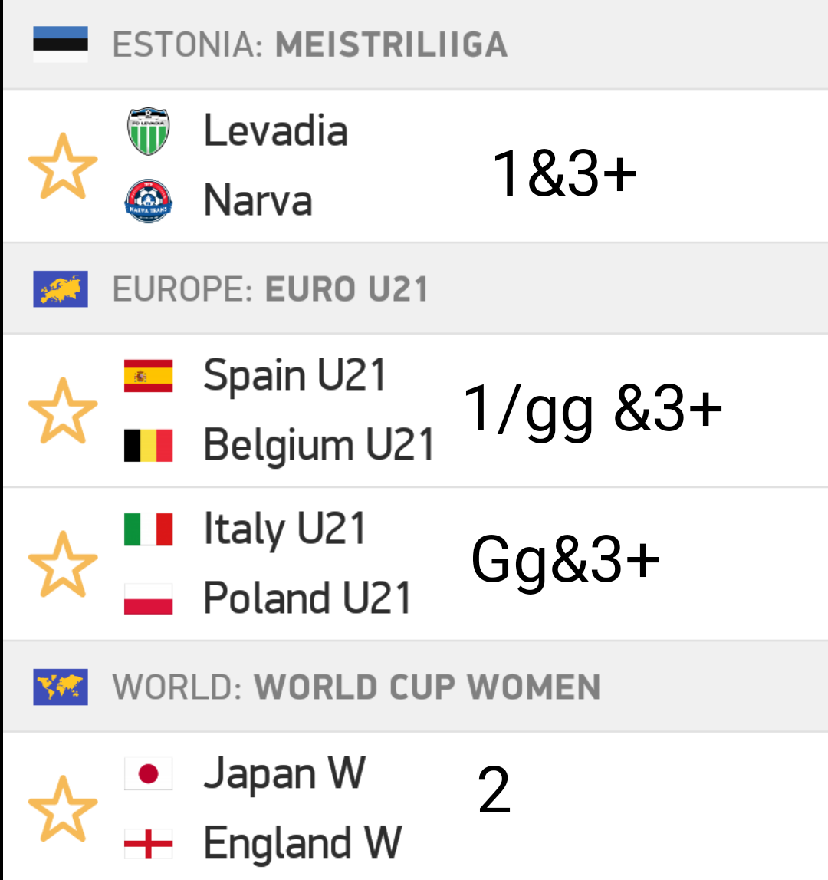This screenshot has width=828, height=880.
Task: Collapse the Europe Euro U21 section header
Action: [415, 289]
